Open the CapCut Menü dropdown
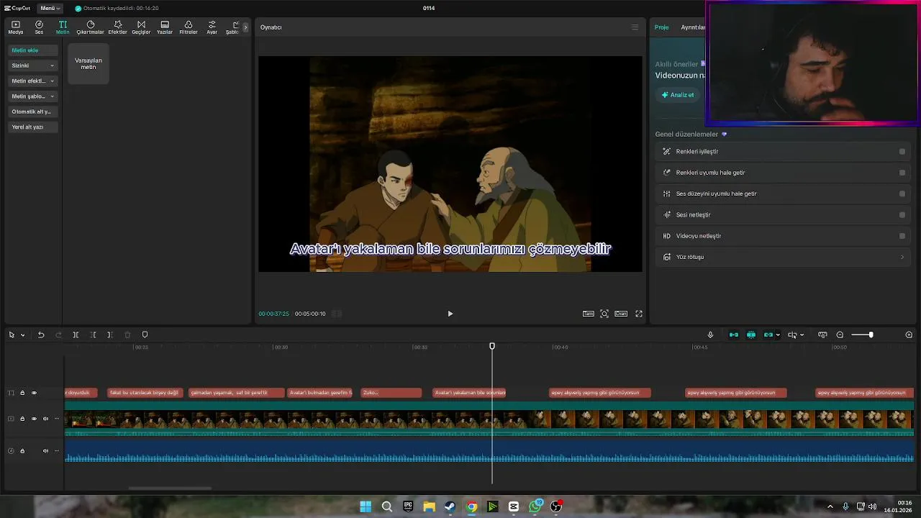This screenshot has height=518, width=921. click(x=50, y=8)
